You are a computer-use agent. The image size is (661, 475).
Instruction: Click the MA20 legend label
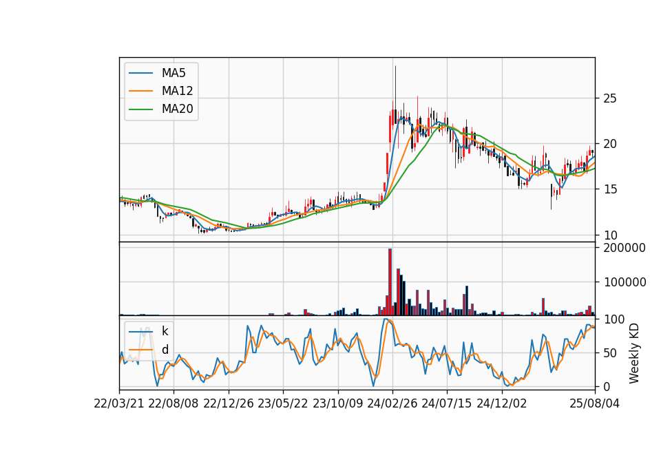177,109
